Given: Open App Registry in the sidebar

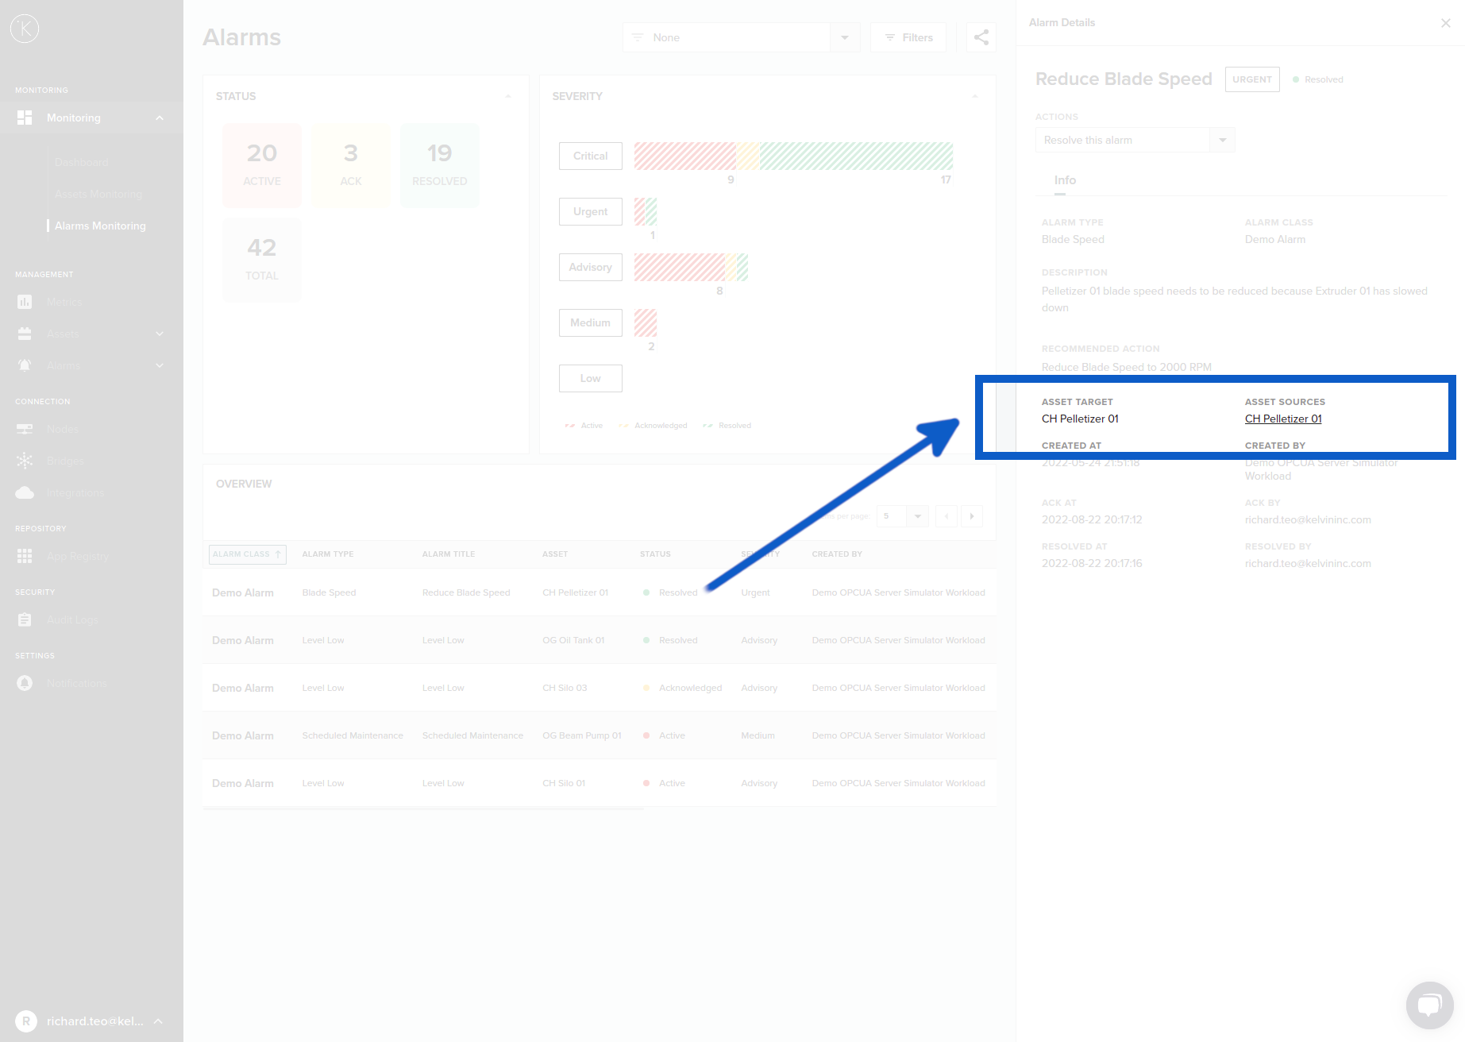Looking at the screenshot, I should click(77, 557).
